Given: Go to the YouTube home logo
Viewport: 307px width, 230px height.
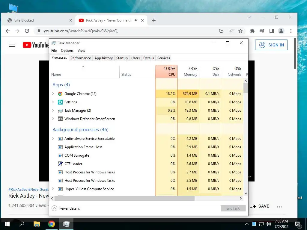Looking at the screenshot, I should coord(36,45).
